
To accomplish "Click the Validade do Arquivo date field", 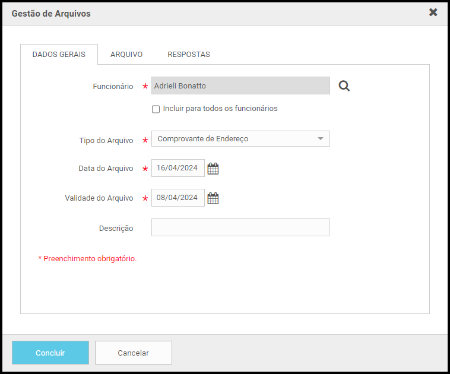I will tap(178, 198).
